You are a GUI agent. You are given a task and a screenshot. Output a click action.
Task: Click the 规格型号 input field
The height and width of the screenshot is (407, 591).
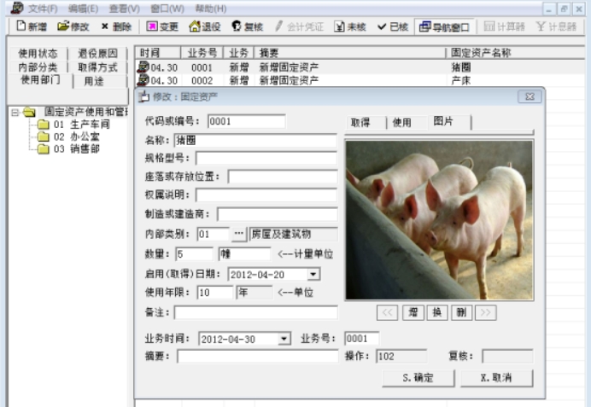pyautogui.click(x=266, y=158)
